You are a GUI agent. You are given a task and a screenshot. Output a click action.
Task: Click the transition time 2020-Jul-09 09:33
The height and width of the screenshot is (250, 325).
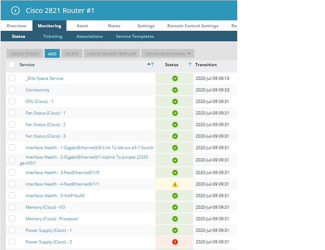(213, 90)
